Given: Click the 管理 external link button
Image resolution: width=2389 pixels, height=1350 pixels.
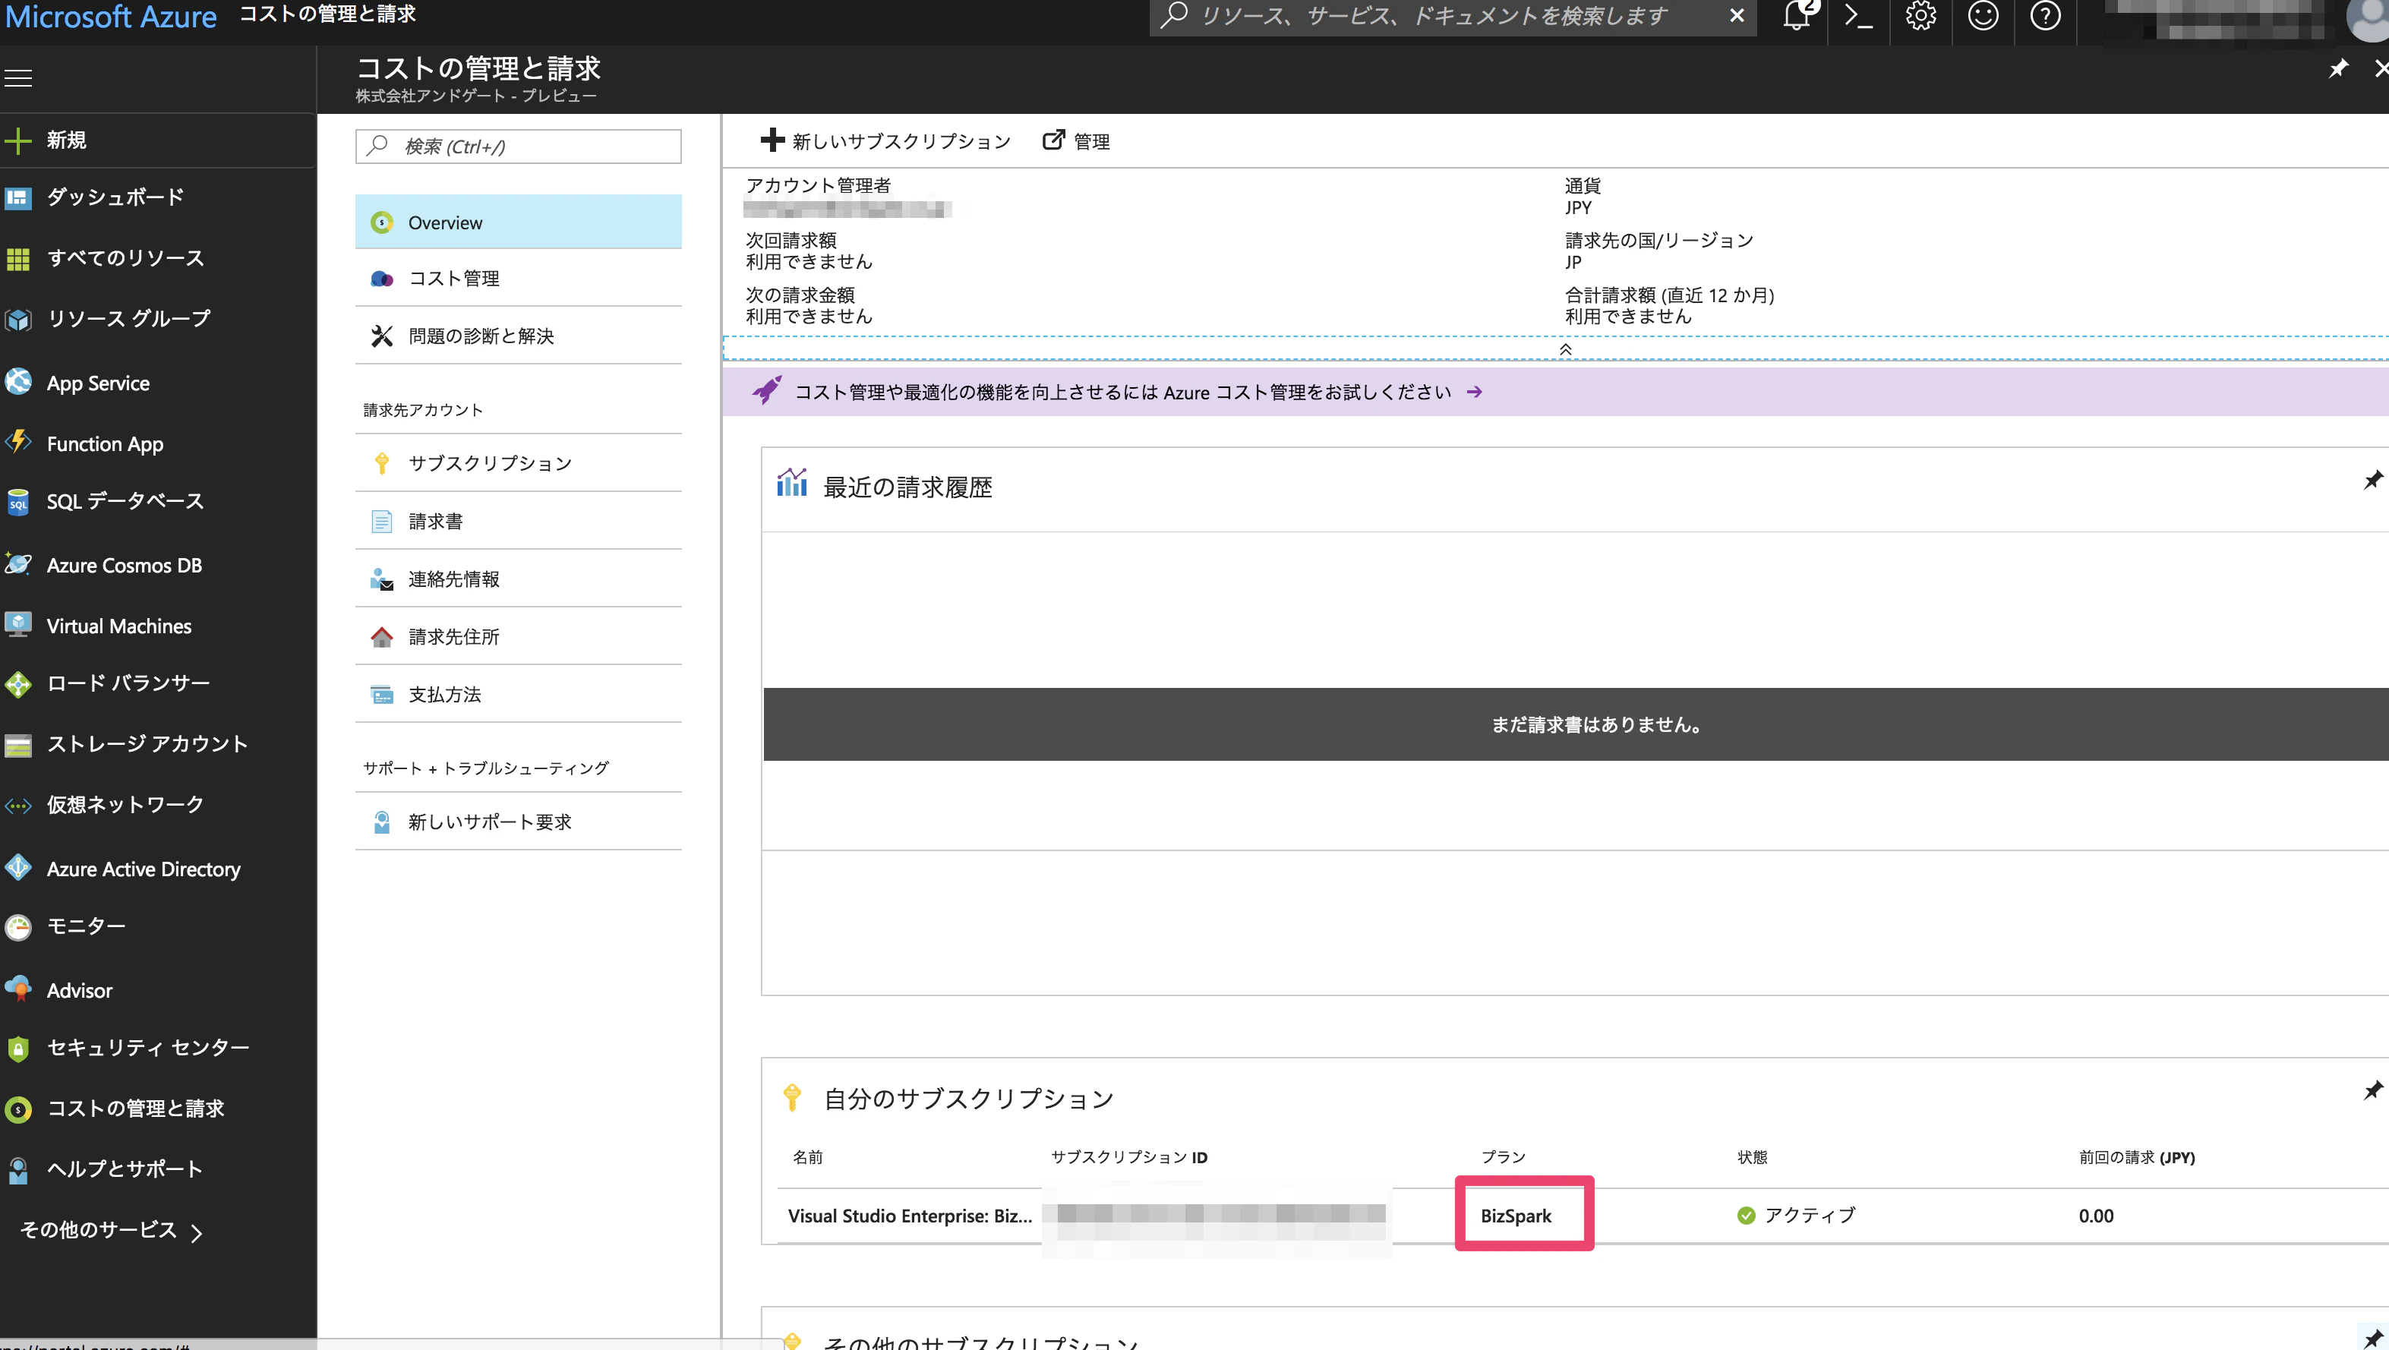Looking at the screenshot, I should (x=1077, y=141).
